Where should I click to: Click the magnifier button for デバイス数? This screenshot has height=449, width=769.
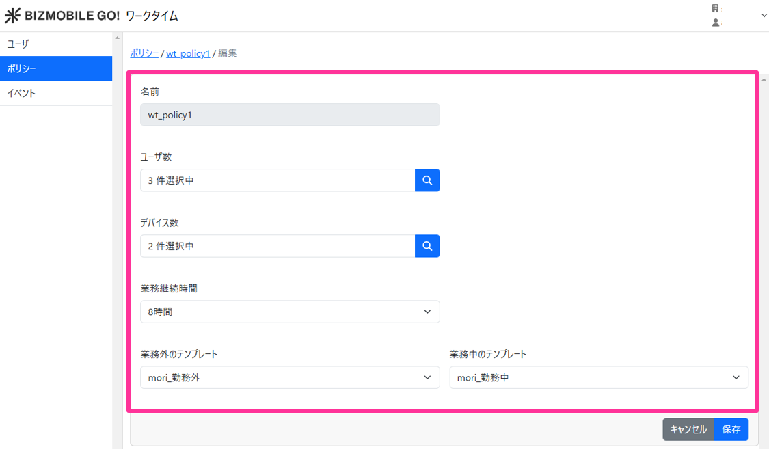point(427,246)
